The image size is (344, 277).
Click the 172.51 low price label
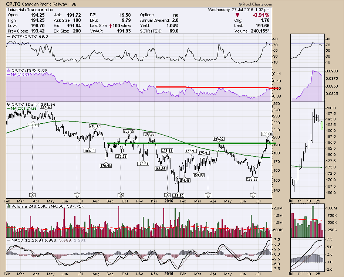(143, 164)
